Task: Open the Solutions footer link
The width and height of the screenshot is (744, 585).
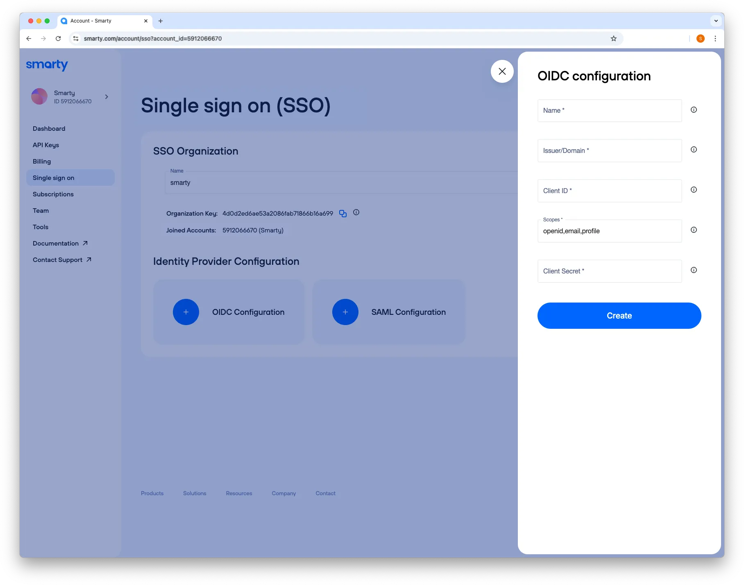Action: click(195, 494)
